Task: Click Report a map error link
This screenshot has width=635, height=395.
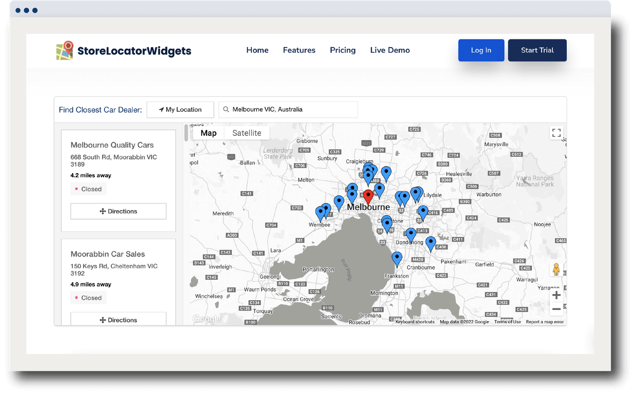Action: (545, 322)
